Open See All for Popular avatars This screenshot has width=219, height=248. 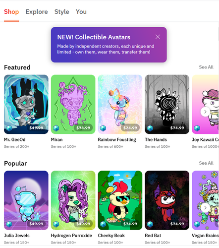(x=206, y=163)
